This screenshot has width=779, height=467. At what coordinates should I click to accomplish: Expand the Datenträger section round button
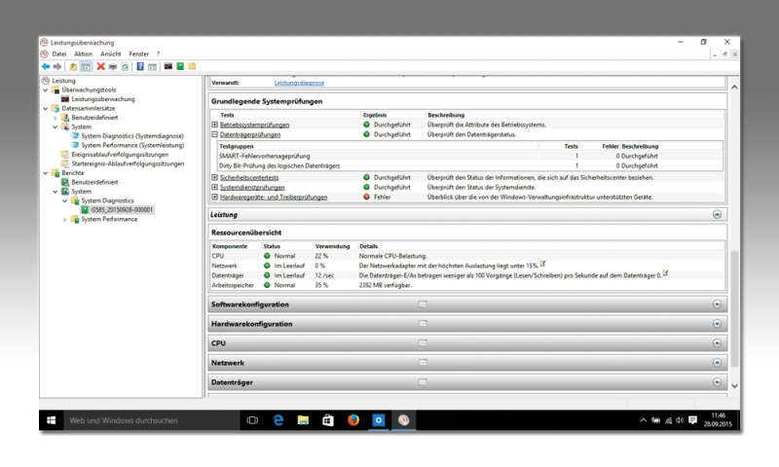coord(717,382)
